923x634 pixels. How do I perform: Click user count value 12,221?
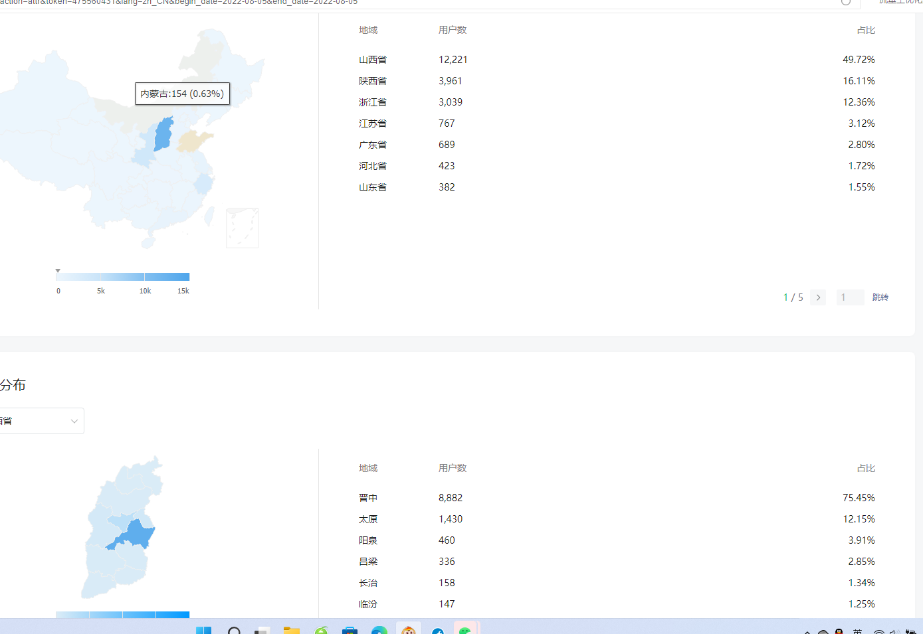point(453,60)
